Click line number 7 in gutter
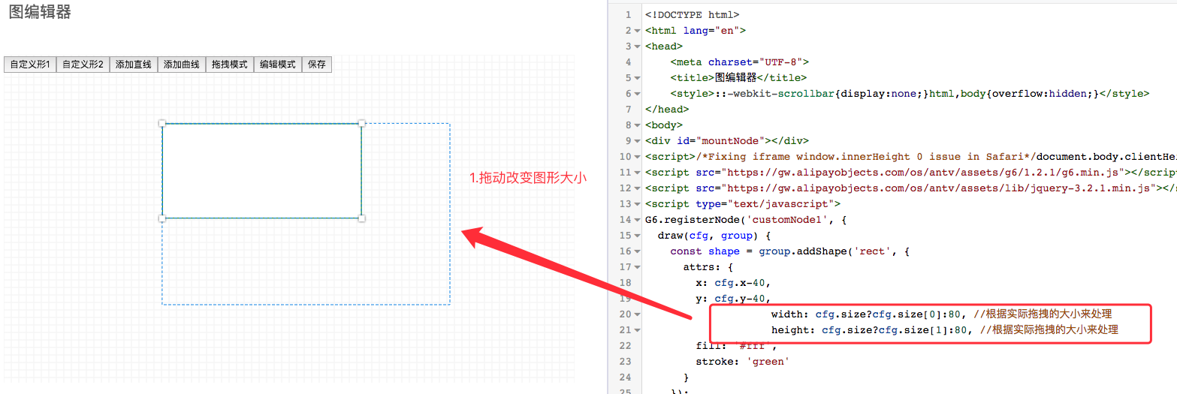Screen dimensions: 1177x394 [628, 110]
